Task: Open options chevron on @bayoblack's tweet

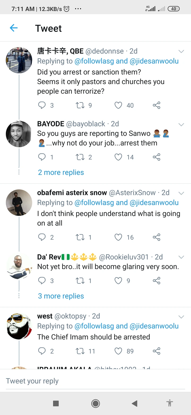Action: point(181,124)
